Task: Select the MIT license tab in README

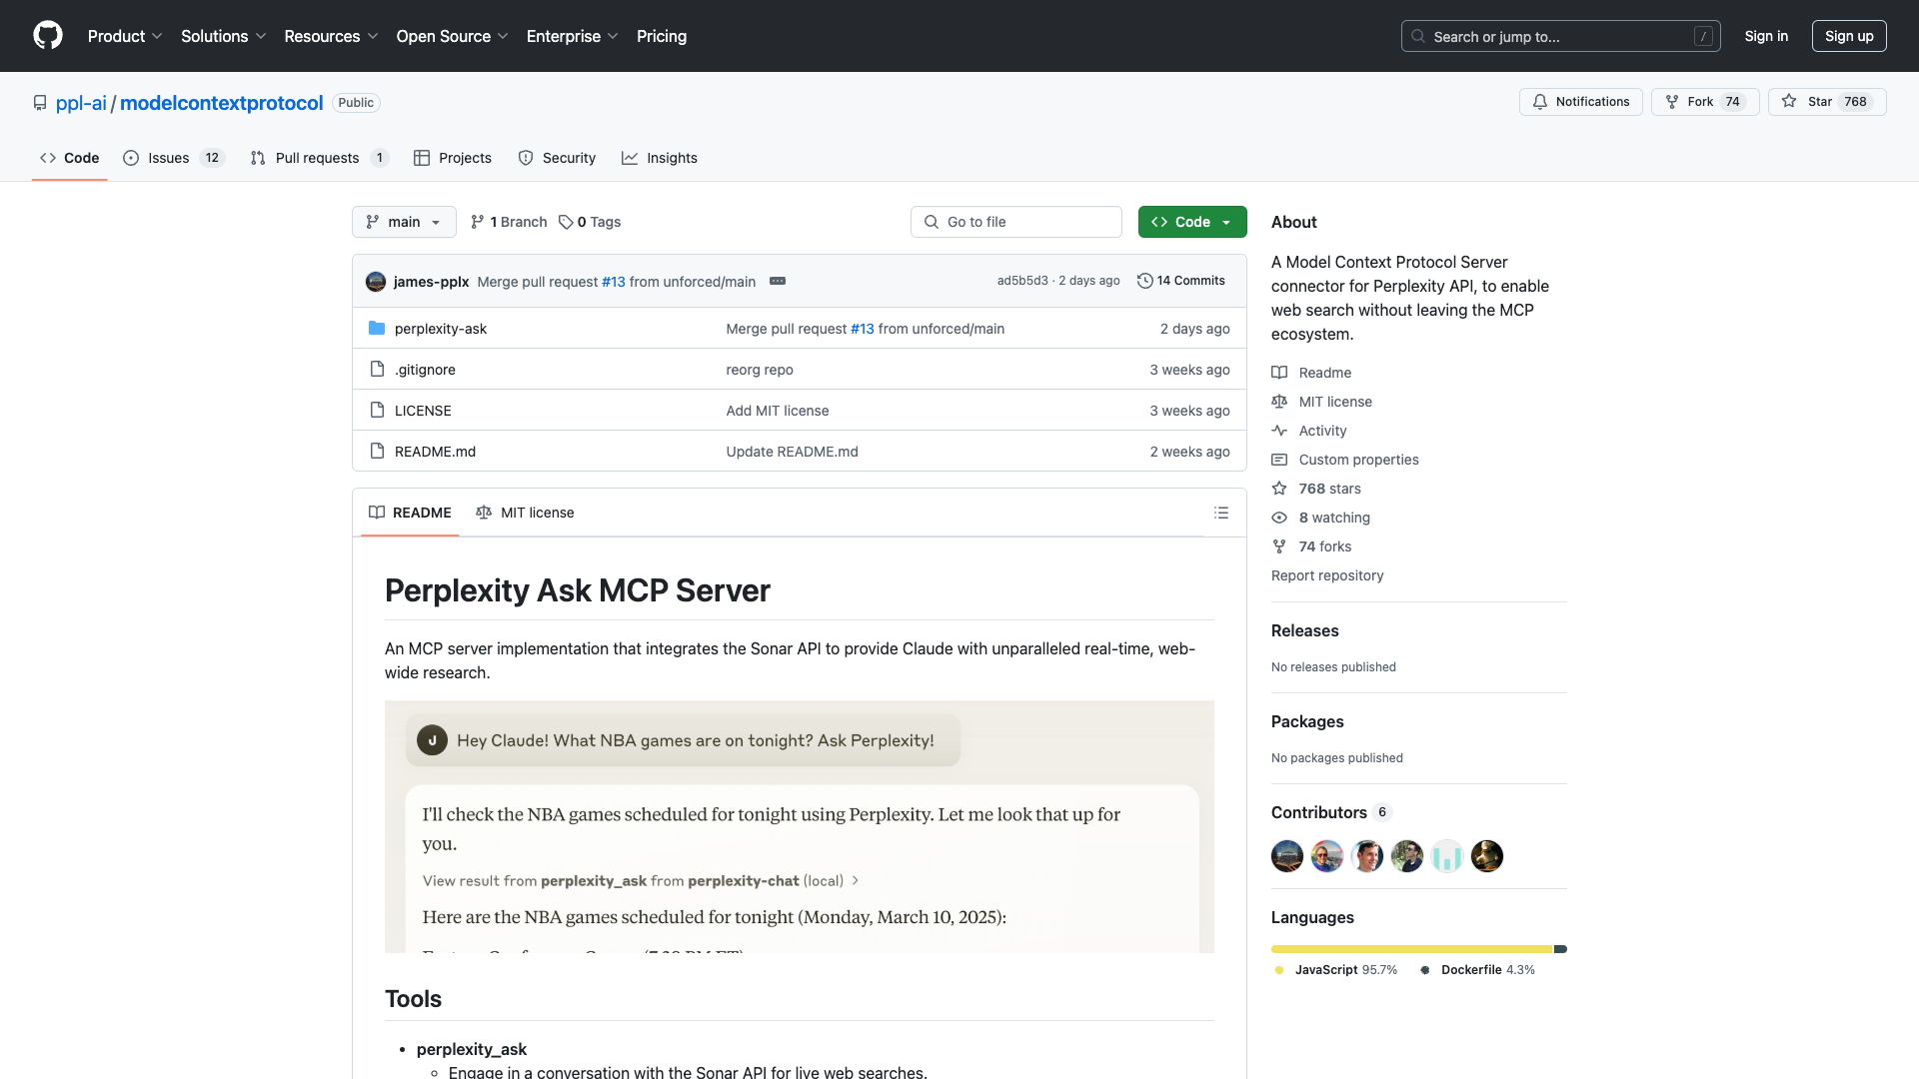Action: click(525, 513)
